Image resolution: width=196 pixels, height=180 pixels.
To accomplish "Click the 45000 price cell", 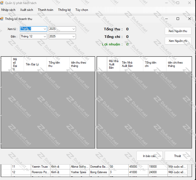I will pyautogui.click(x=138, y=167).
